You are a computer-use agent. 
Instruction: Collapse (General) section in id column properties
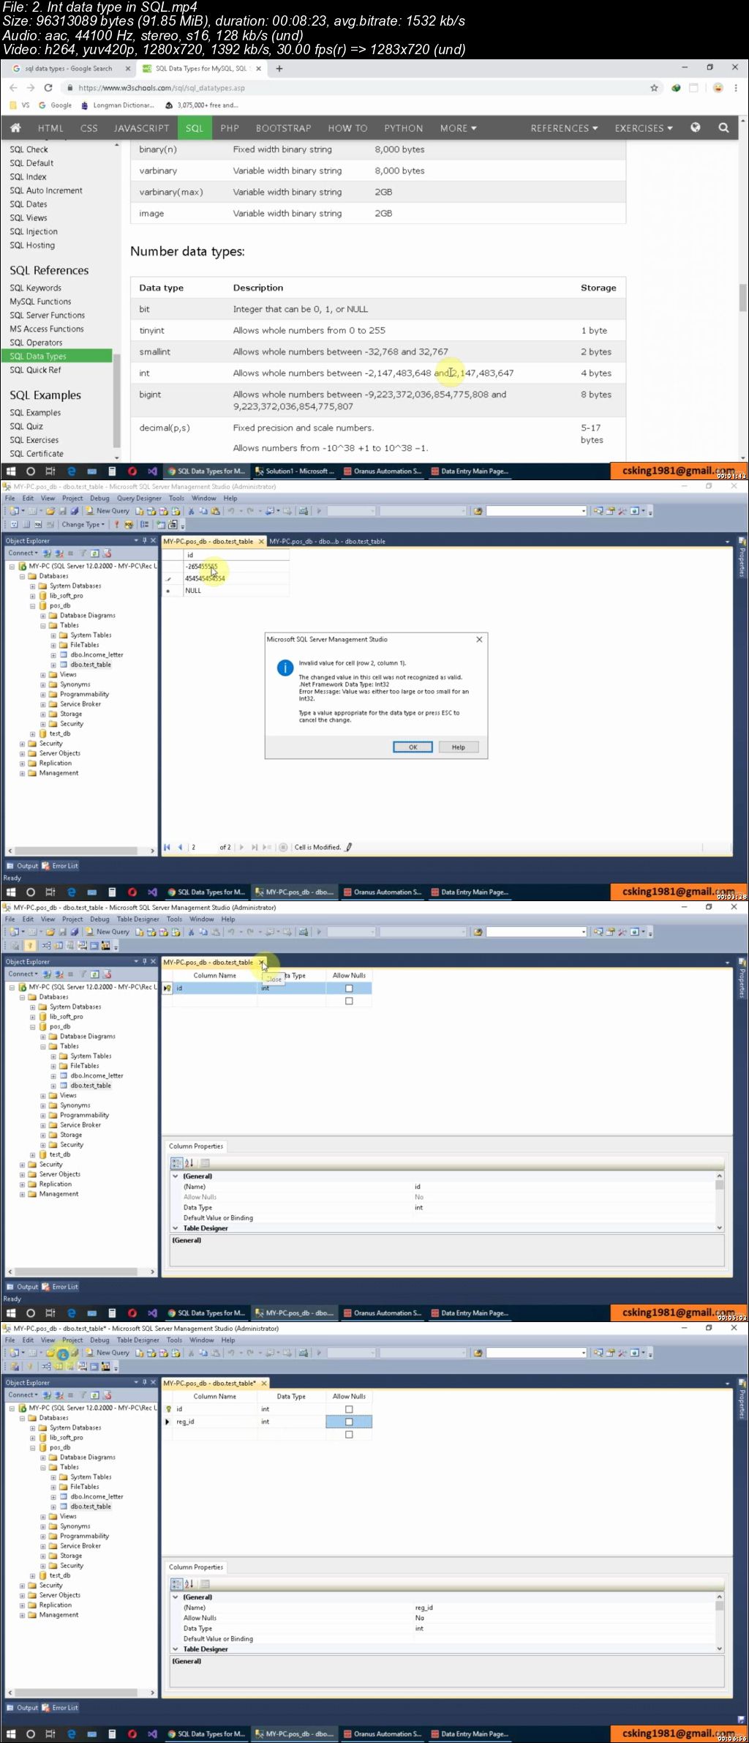point(176,1176)
